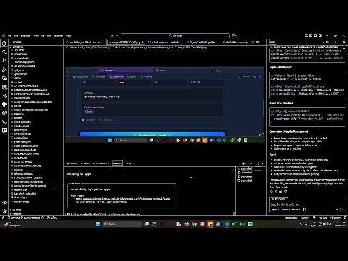The width and height of the screenshot is (348, 261).
Task: Maximize the chat panel
Action: click(339, 42)
